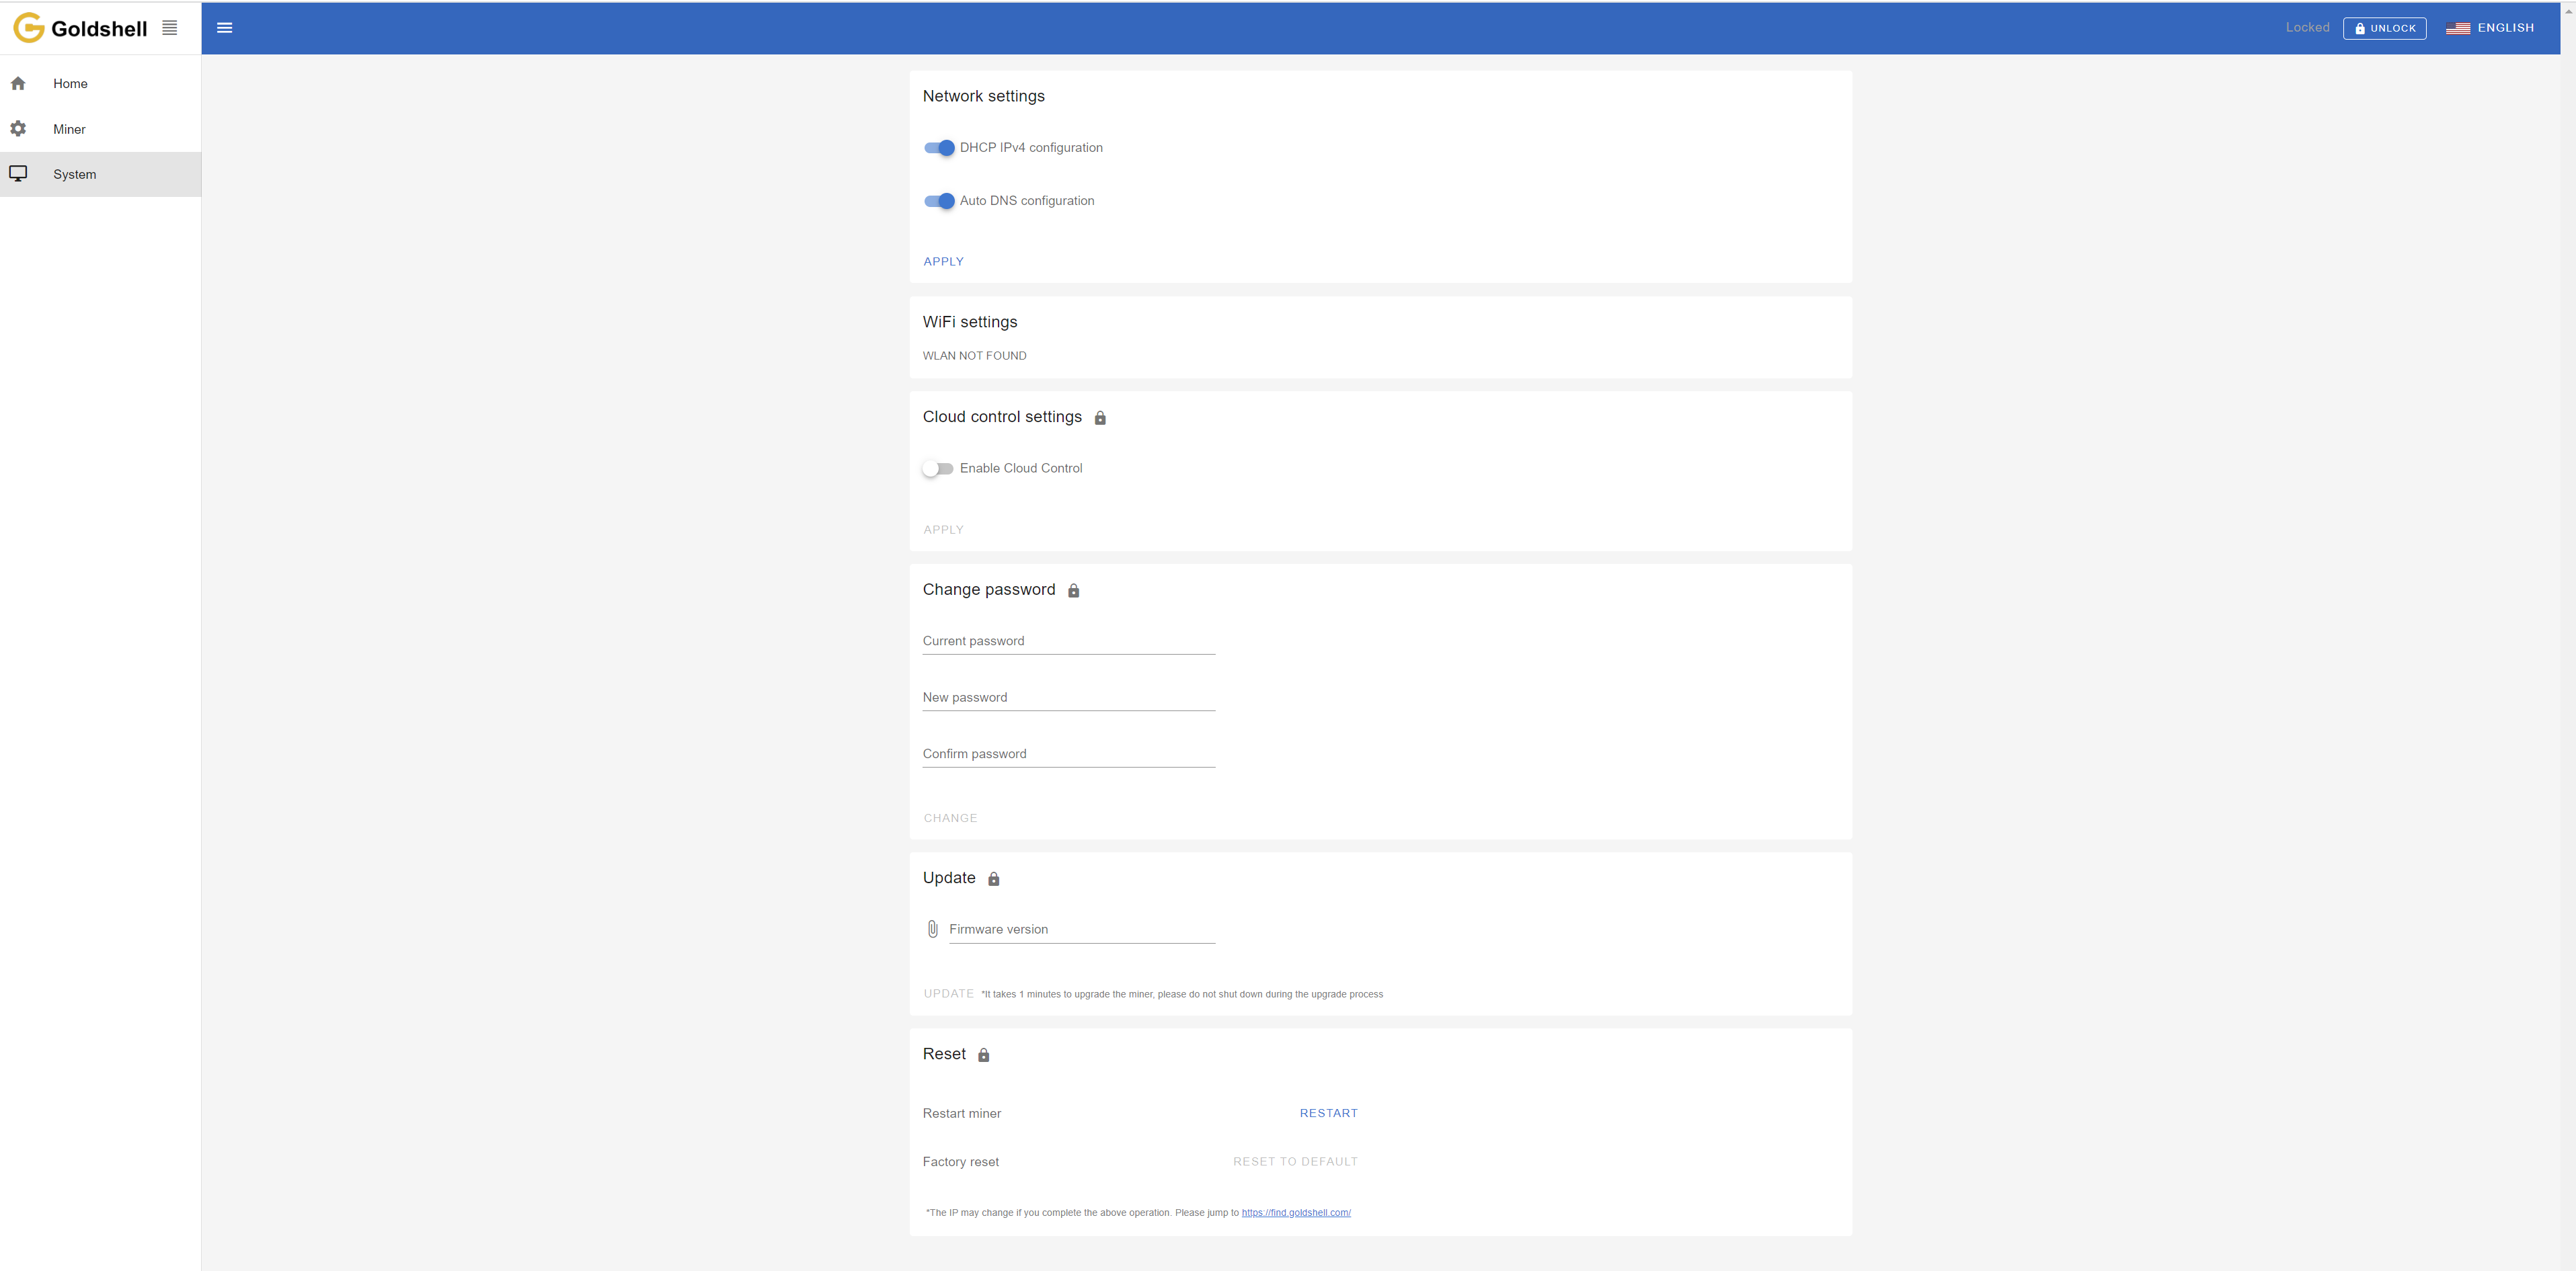The image size is (2576, 1271).
Task: Click the System monitor icon in sidebar
Action: (18, 174)
